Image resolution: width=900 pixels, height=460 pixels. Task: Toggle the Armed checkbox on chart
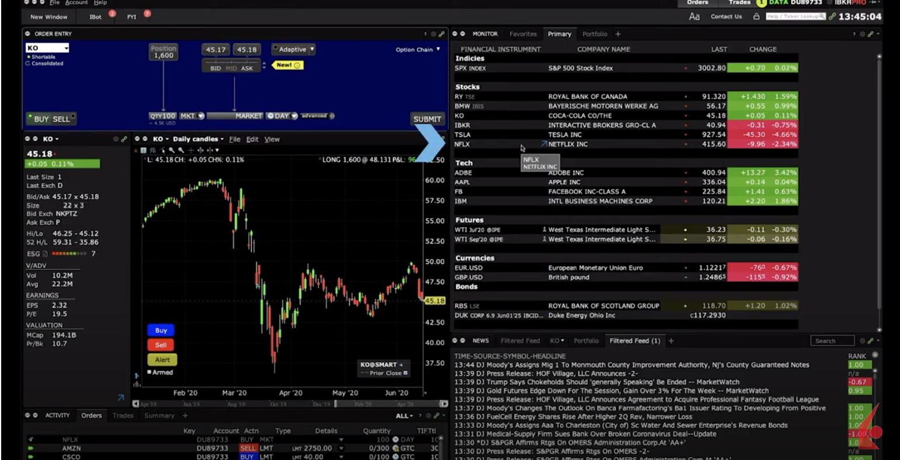click(149, 372)
